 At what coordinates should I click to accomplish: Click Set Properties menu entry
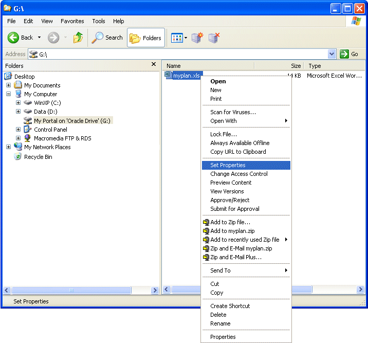click(246, 165)
